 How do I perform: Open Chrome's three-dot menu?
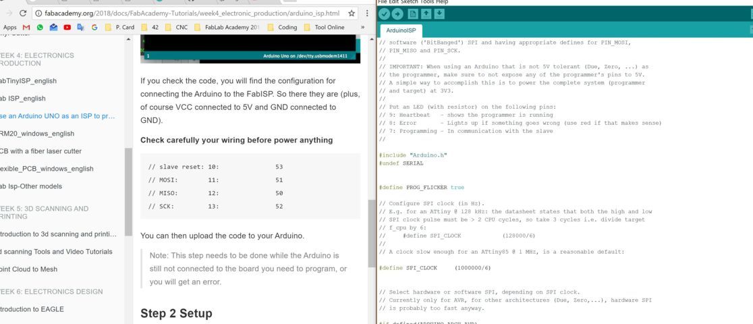pos(367,13)
